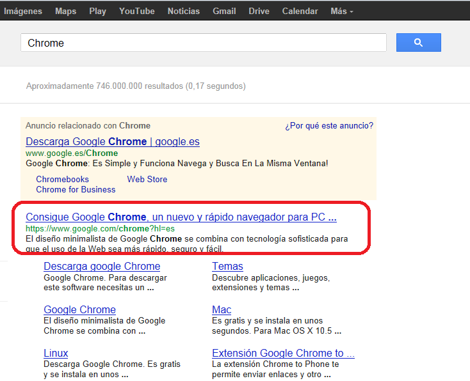Open Gmail from the top bar
This screenshot has width=470, height=381.
pos(224,11)
